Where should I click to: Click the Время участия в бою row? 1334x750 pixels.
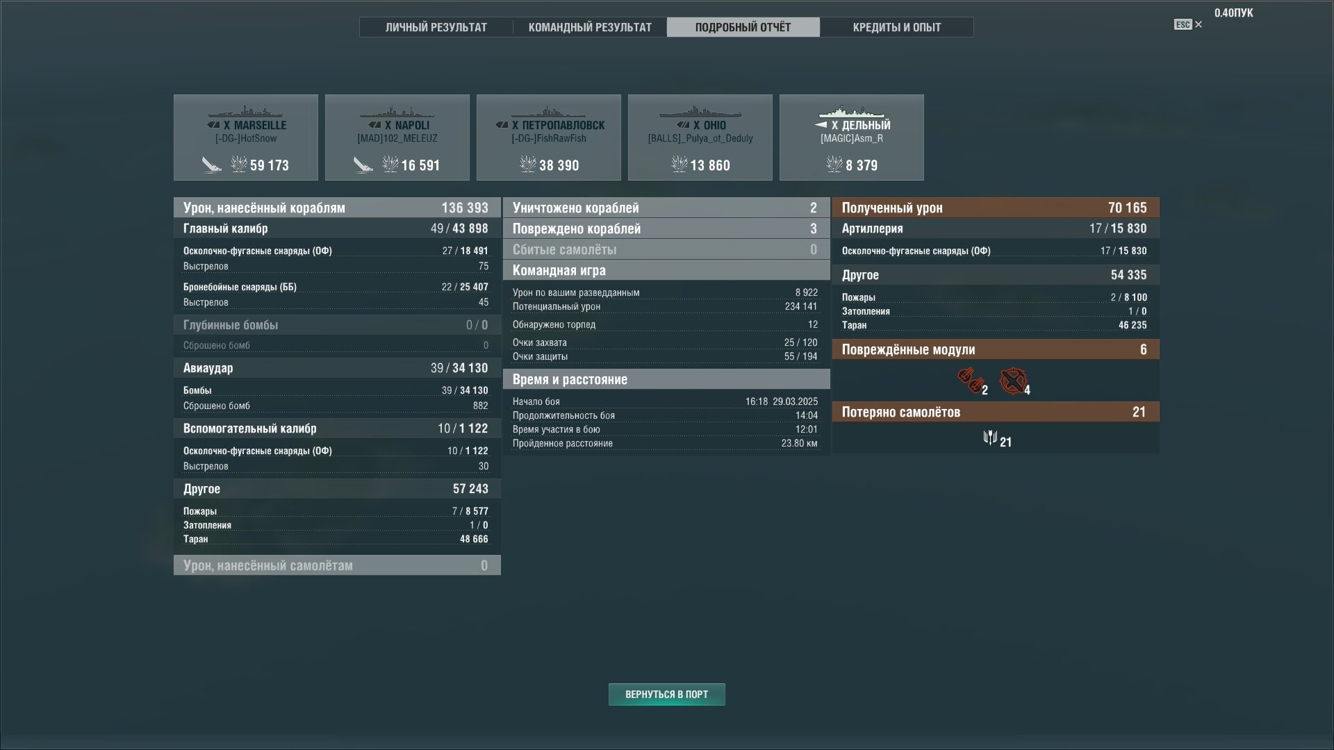click(665, 429)
